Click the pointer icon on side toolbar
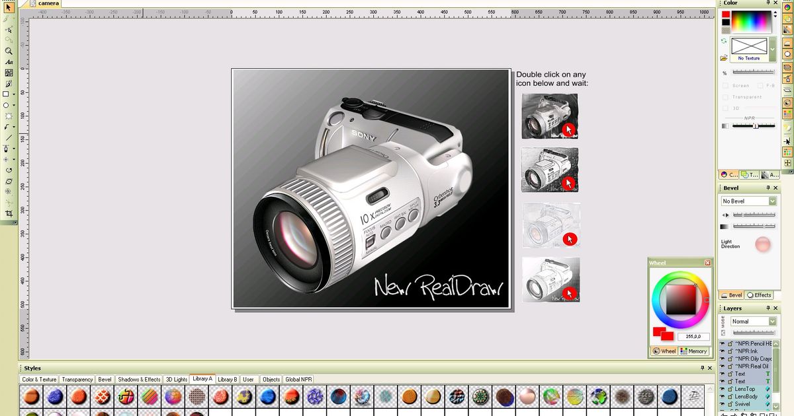 point(787,140)
